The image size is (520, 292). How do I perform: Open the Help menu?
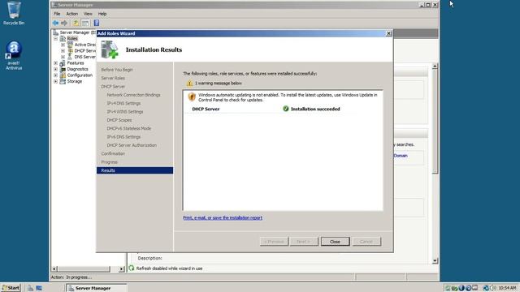102,14
